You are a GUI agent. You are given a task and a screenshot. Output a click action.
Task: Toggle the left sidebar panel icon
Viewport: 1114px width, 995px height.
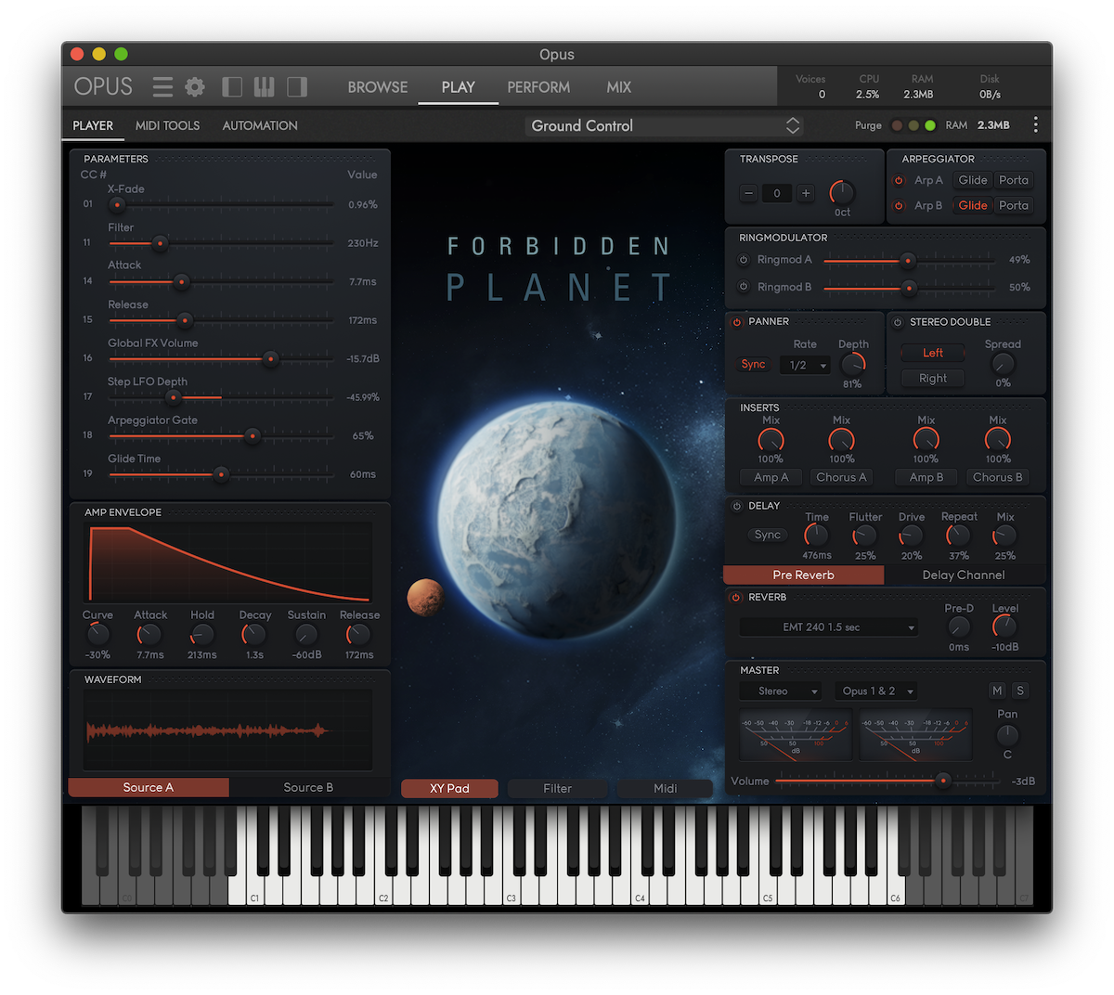click(232, 87)
